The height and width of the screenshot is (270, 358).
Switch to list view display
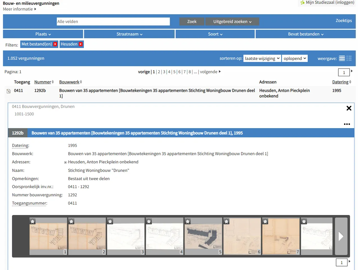pos(349,58)
